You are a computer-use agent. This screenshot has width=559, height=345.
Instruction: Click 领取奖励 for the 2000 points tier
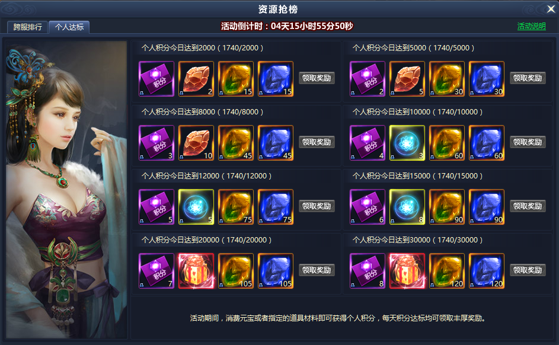317,78
